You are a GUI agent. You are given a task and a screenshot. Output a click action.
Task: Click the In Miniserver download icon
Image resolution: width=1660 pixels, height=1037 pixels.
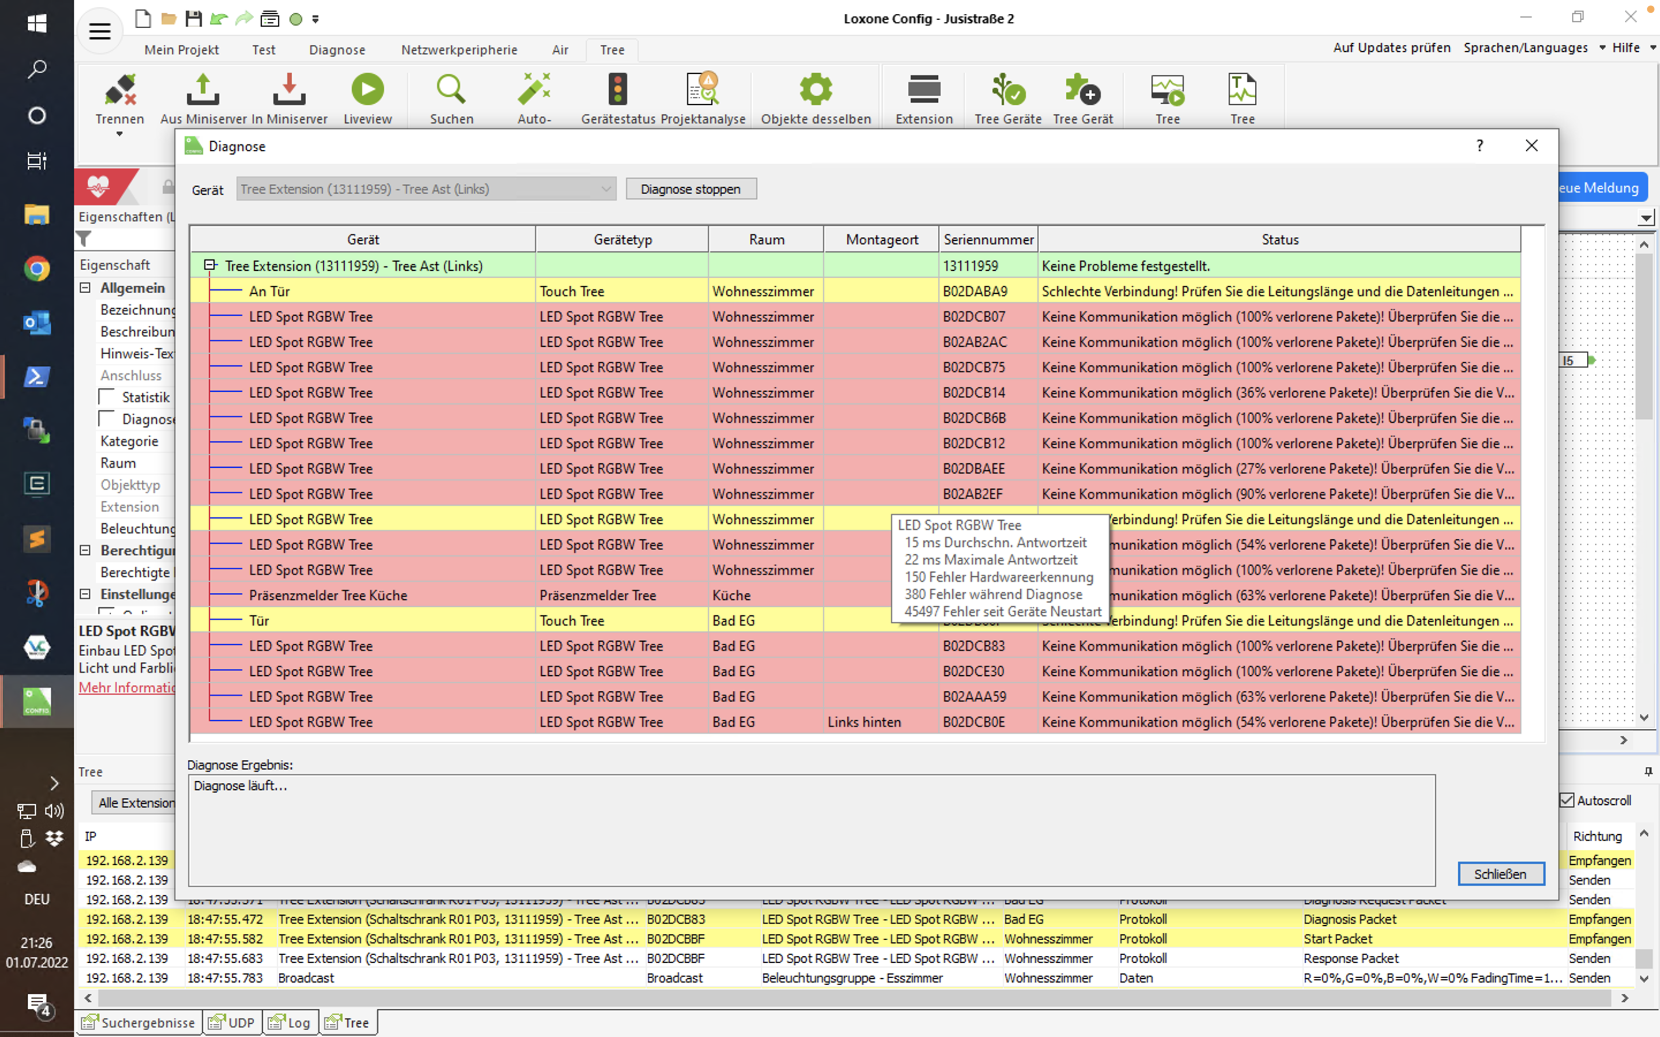tap(289, 90)
